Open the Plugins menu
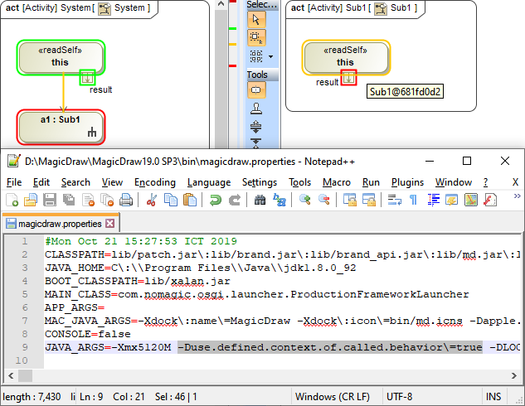This screenshot has height=406, width=525. point(407,182)
